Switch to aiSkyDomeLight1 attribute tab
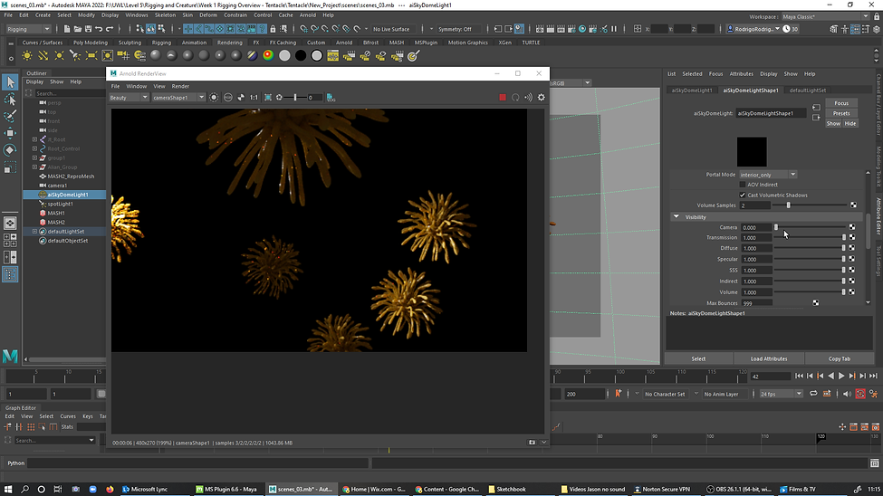 [692, 91]
